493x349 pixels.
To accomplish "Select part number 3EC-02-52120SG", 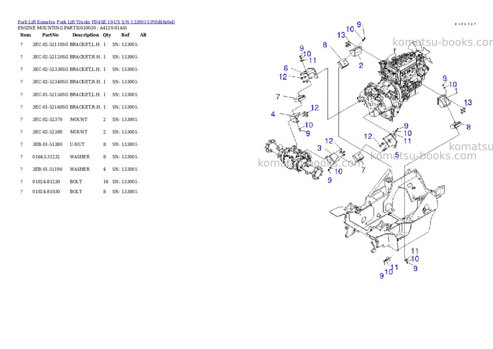I will click(50, 57).
